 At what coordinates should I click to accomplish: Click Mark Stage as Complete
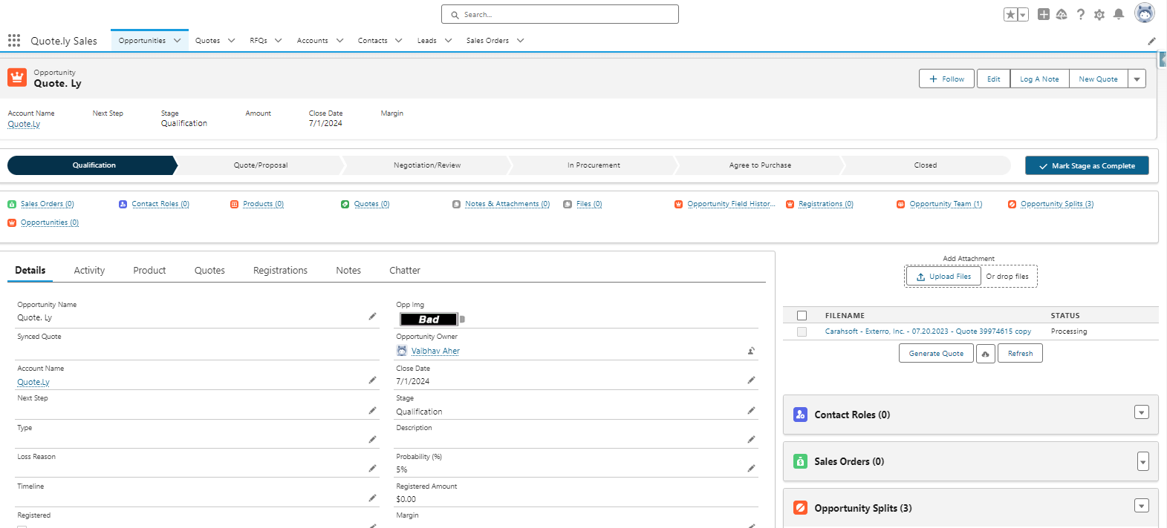pyautogui.click(x=1087, y=165)
